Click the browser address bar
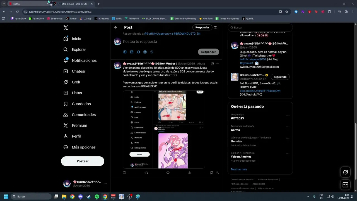The width and height of the screenshot is (357, 201). [x=151, y=12]
